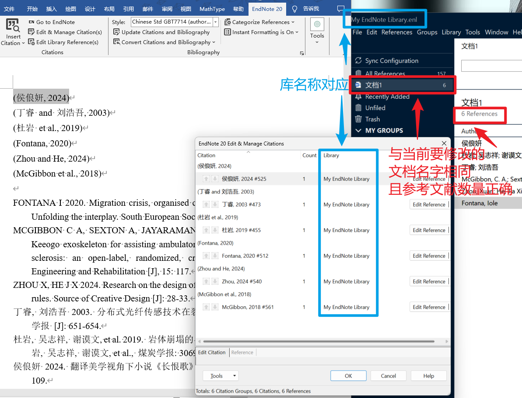522x398 pixels.
Task: Click the Count column header in dialog
Action: pos(309,155)
